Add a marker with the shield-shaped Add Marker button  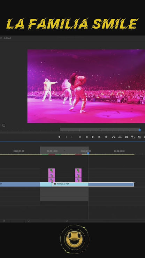pyautogui.click(x=59, y=137)
